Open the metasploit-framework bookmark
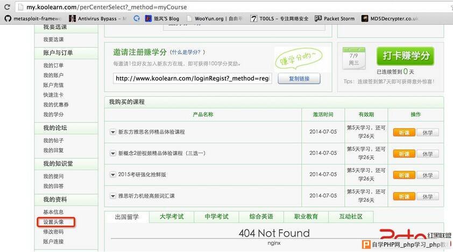453x252 pixels. click(33, 19)
